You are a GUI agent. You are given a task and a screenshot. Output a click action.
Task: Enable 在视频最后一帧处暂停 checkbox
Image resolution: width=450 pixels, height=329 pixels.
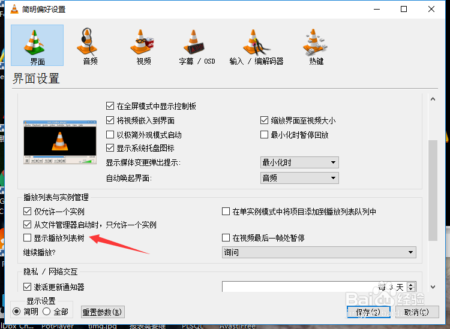[226, 237]
